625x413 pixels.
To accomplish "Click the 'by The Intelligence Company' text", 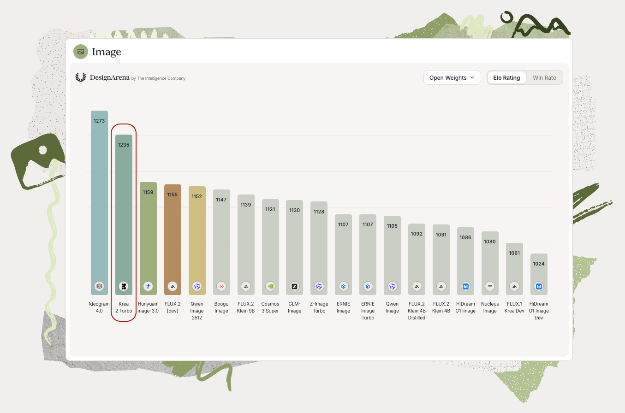I will tap(158, 78).
